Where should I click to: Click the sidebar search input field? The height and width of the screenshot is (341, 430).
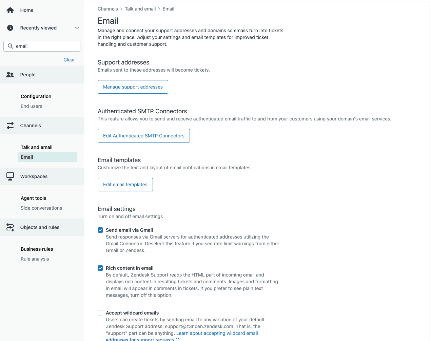click(x=46, y=46)
